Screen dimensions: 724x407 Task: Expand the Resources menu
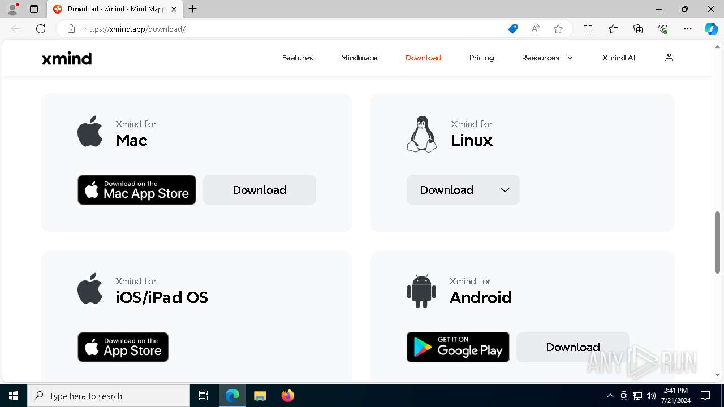[x=548, y=58]
